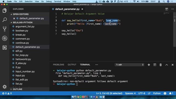Create a new terminal with plus icon
This screenshot has width=176, height=99.
[x=149, y=65]
